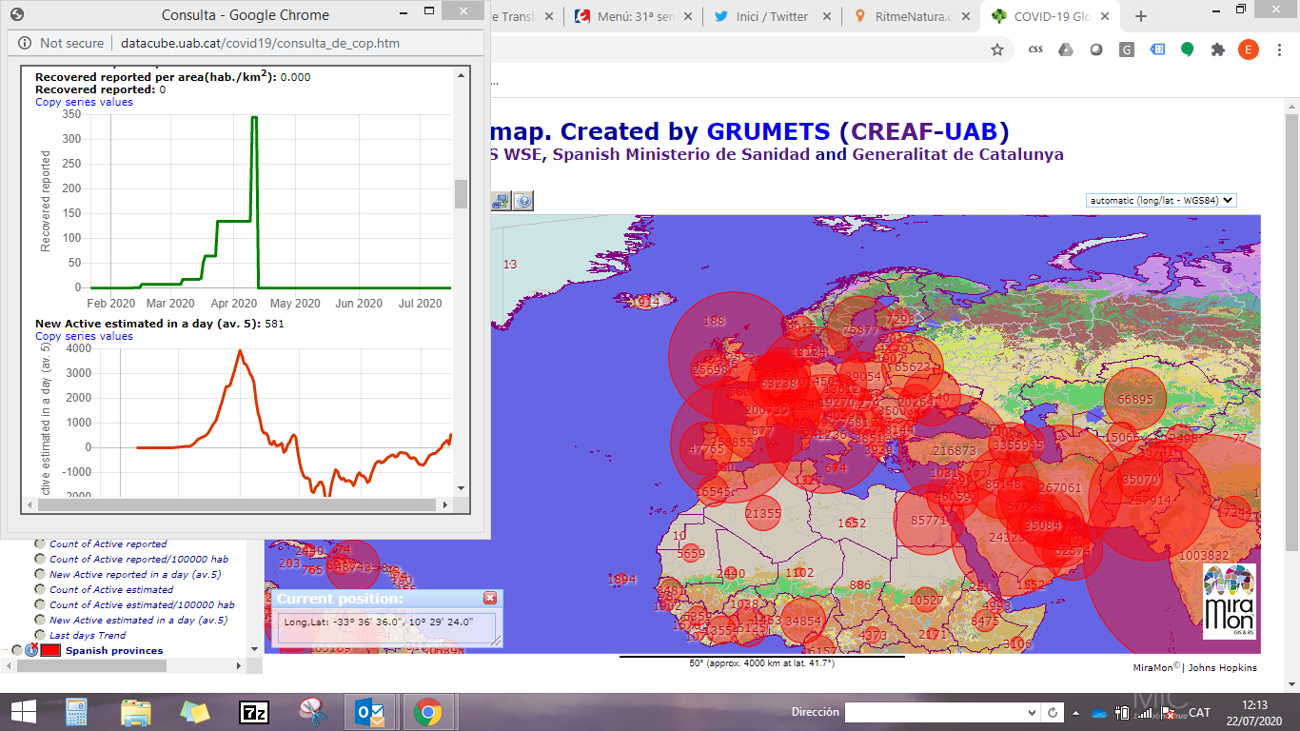Screen dimensions: 1300x731
Task: Select the Count of Active reported radio button
Action: 40,543
